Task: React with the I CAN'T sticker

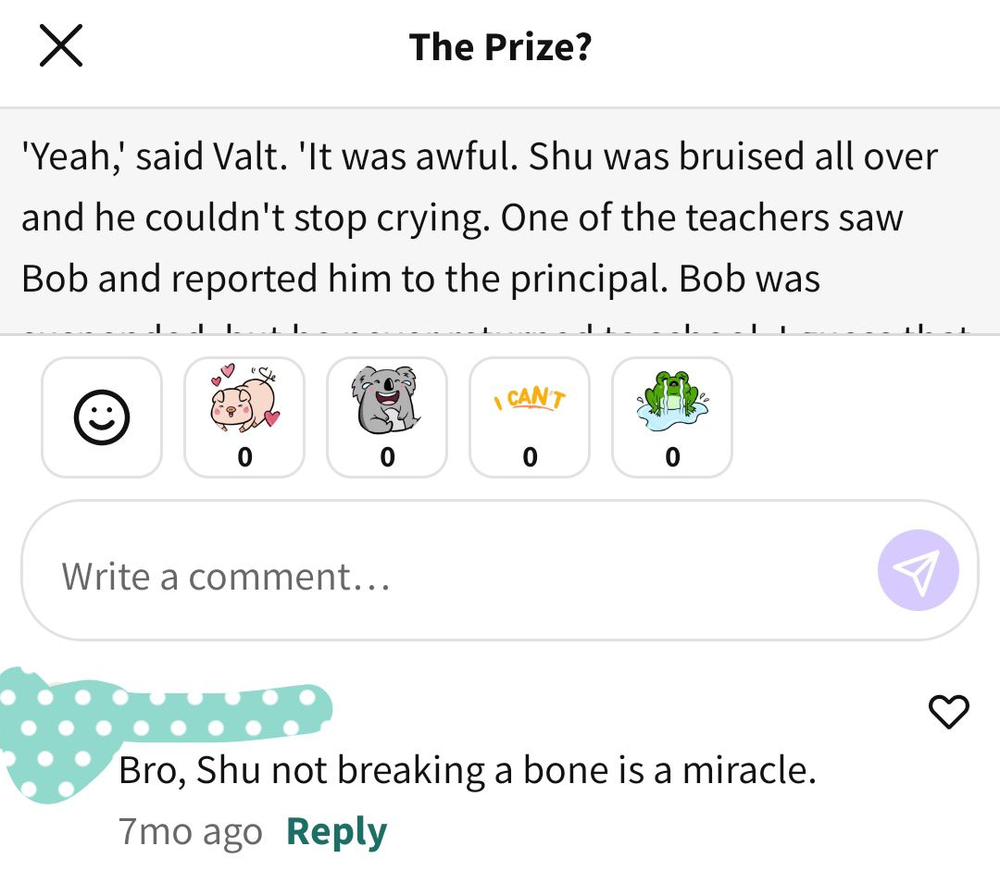Action: (530, 417)
